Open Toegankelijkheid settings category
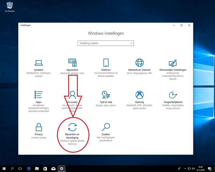Image resolution: width=215 pixels, height=172 pixels. click(x=173, y=100)
